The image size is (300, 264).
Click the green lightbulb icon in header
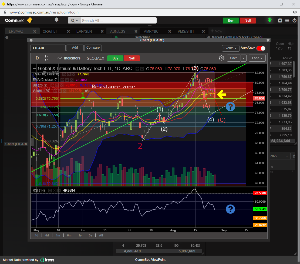tap(269, 20)
